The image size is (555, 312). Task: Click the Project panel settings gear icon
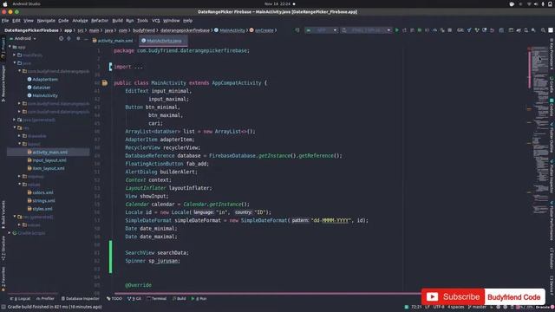pyautogui.click(x=78, y=38)
